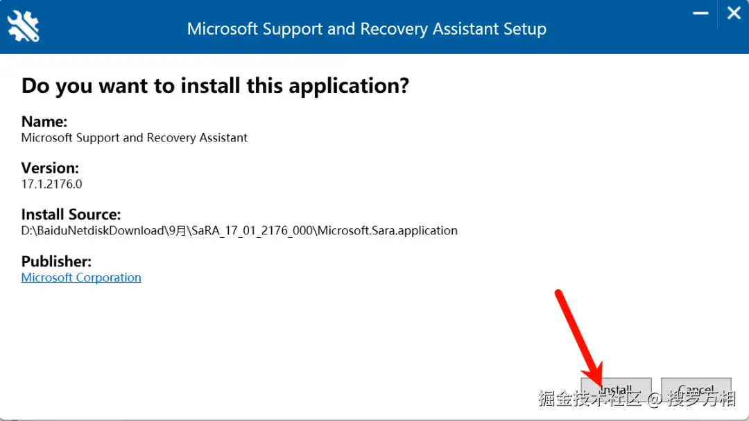The image size is (749, 421).
Task: Click the 掘金技术社区 watermark text
Action: click(x=590, y=398)
